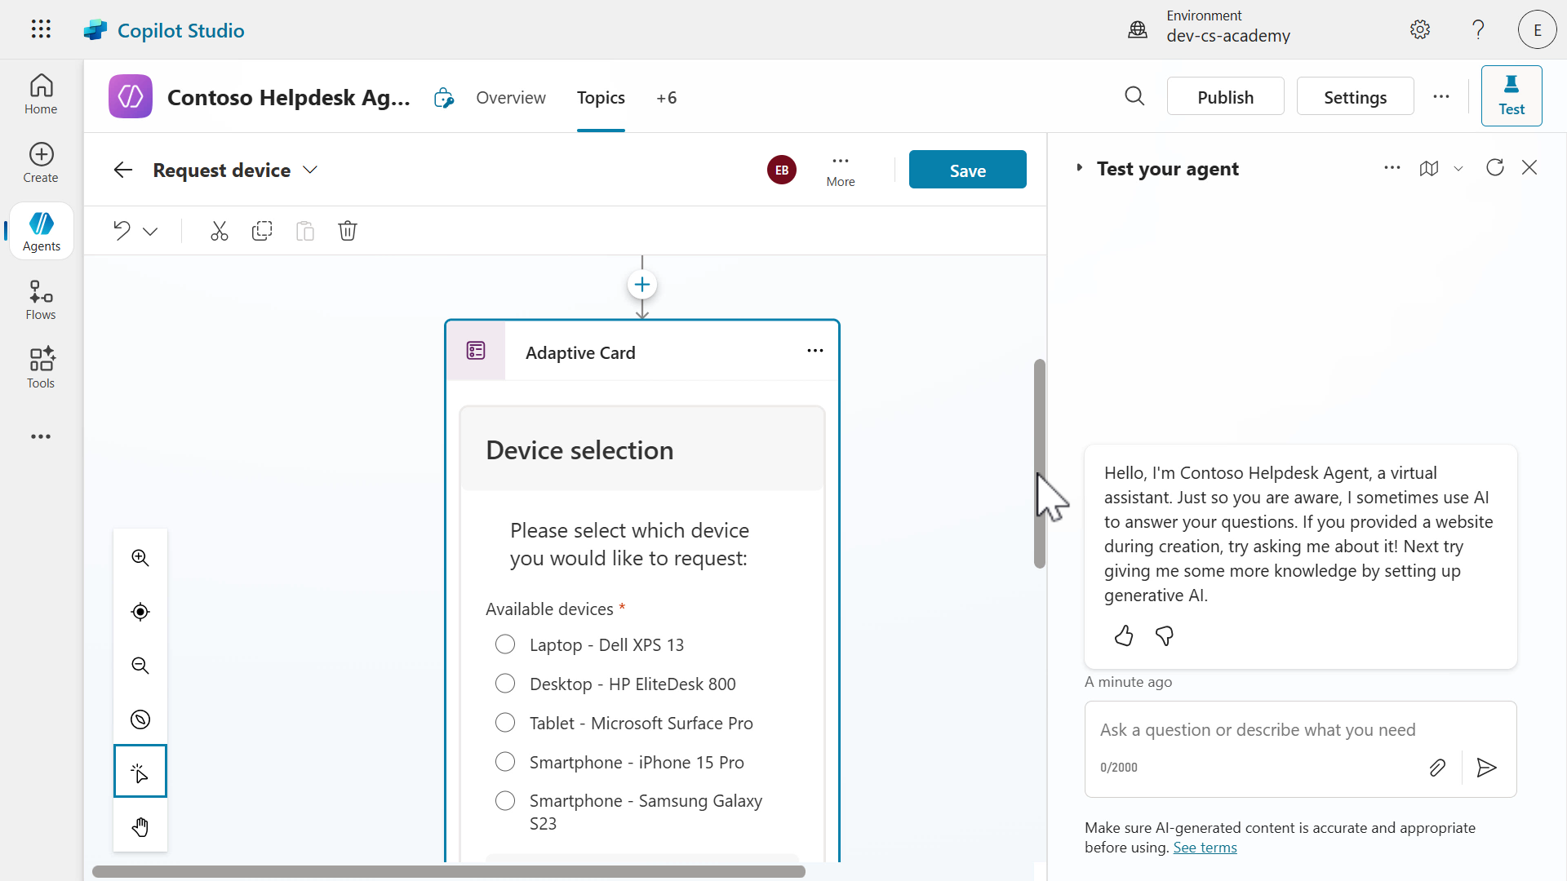This screenshot has width=1567, height=881.
Task: Click the delete trash icon in toolbar
Action: point(348,231)
